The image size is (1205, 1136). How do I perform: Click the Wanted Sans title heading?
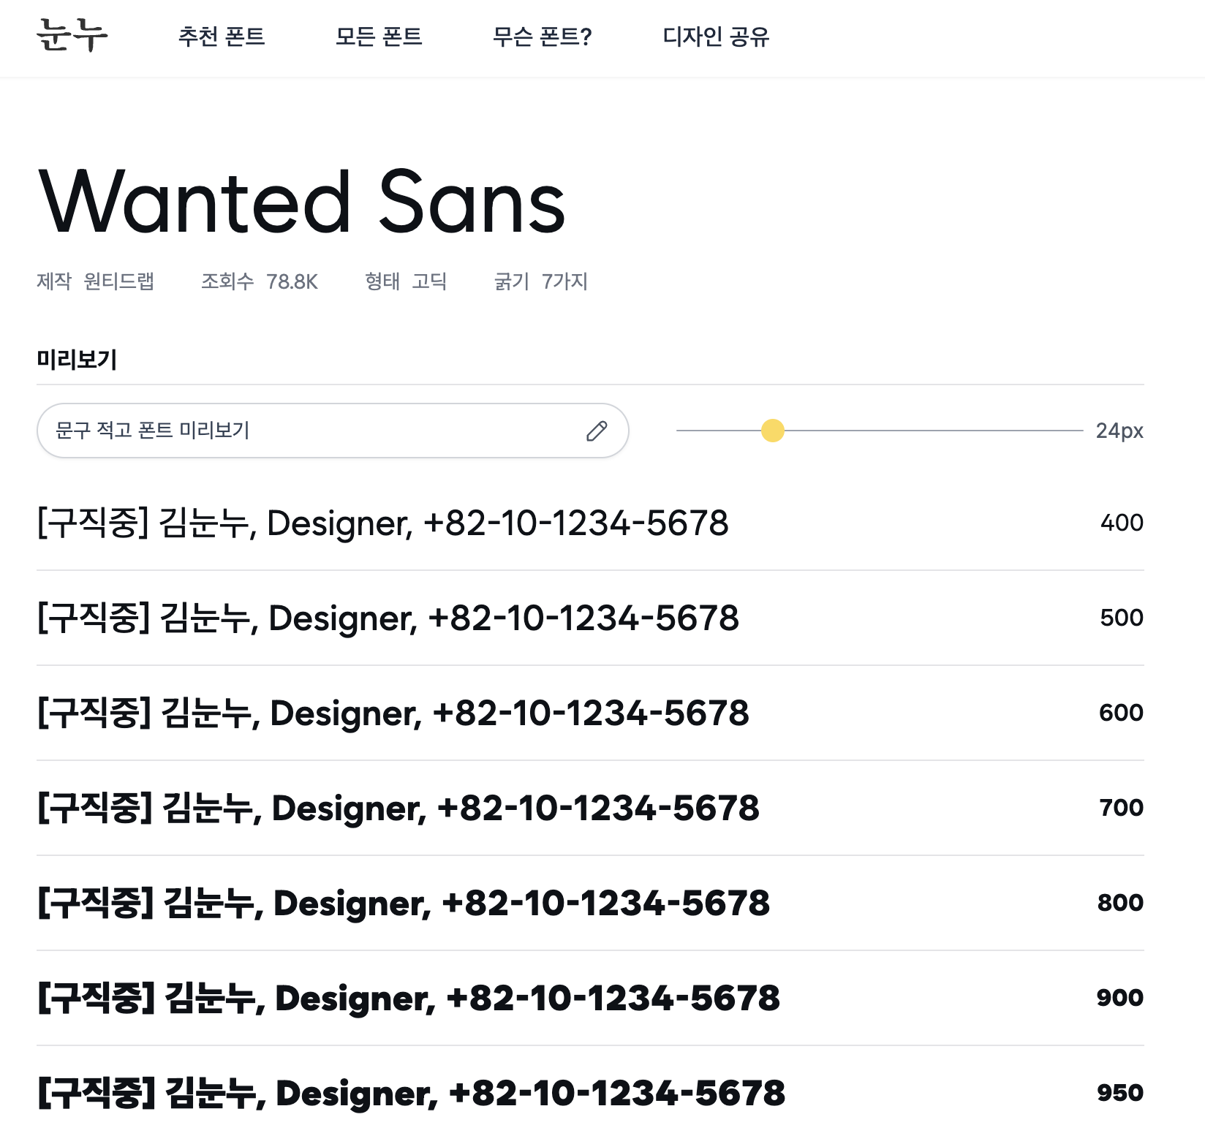(x=301, y=202)
